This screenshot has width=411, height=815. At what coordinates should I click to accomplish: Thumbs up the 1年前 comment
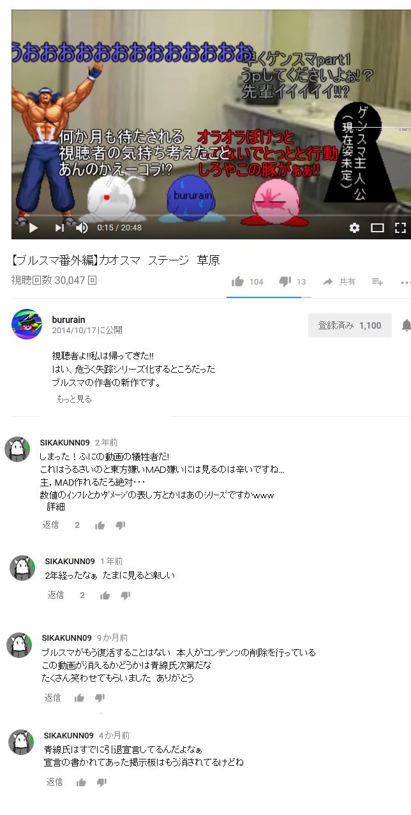(x=105, y=595)
